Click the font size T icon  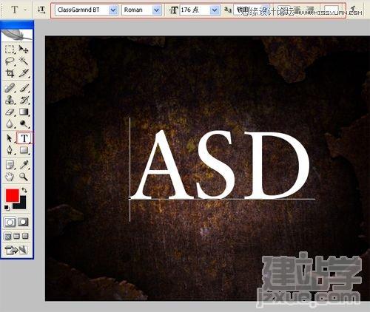coord(174,10)
